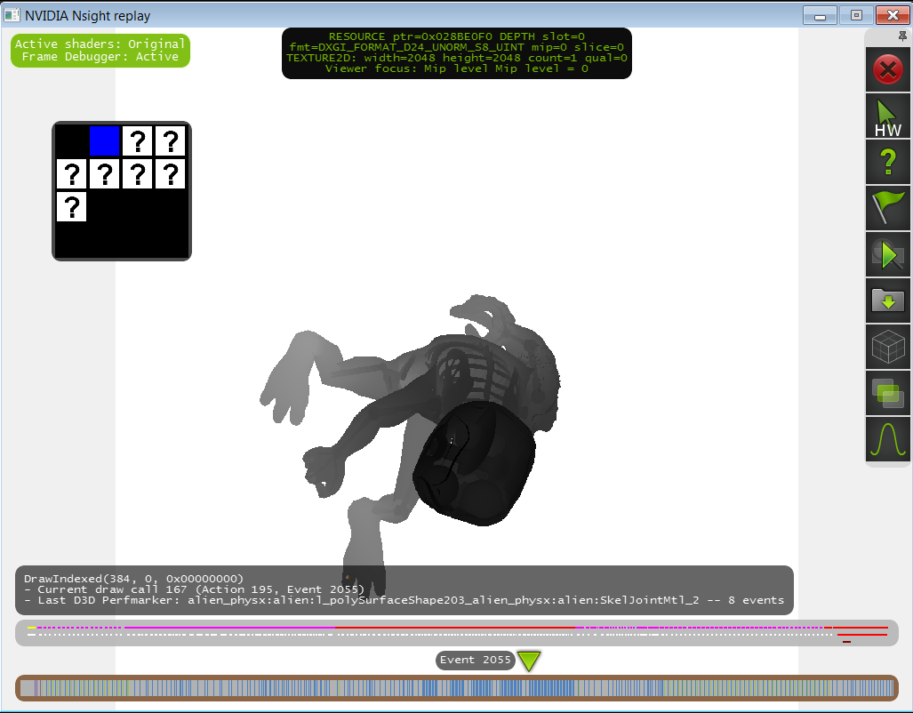This screenshot has height=713, width=913.
Task: Close the NVIDIA Nsight replay window
Action: [x=892, y=16]
